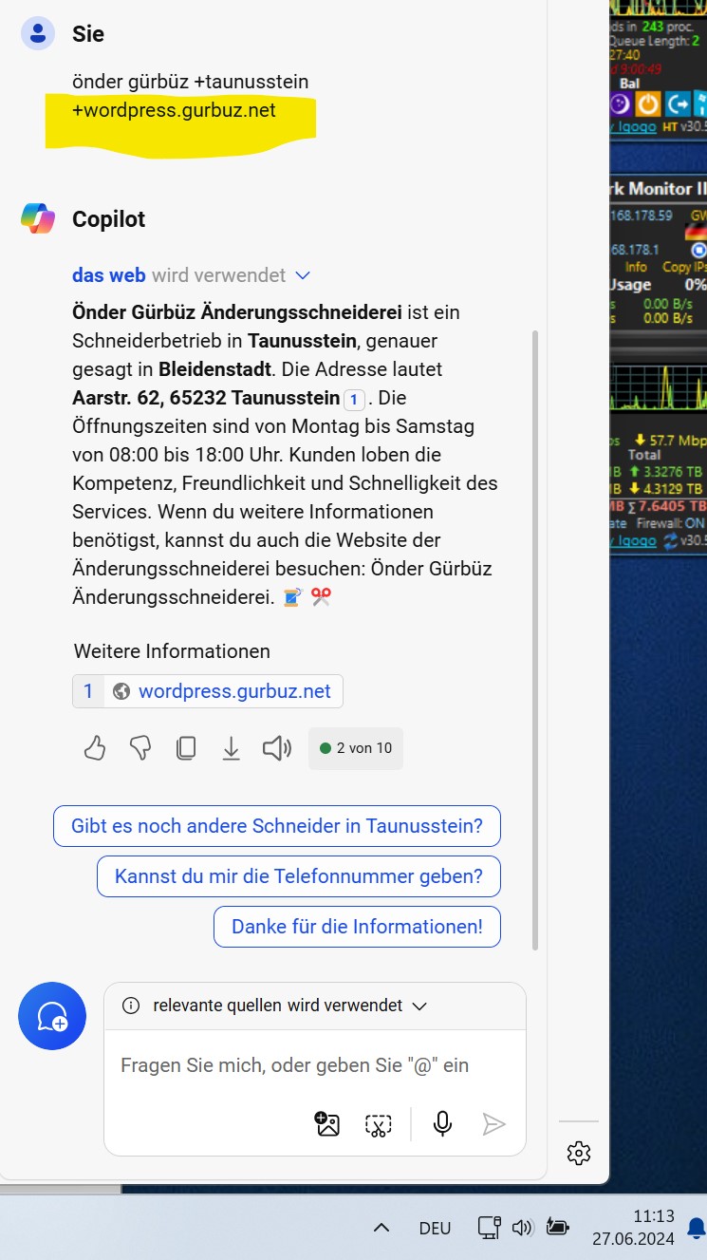Add an image using the picture icon
707x1260 pixels.
(327, 1124)
